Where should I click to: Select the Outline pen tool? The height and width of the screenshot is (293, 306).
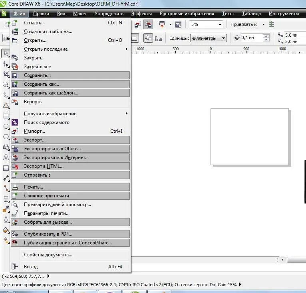pos(6,220)
